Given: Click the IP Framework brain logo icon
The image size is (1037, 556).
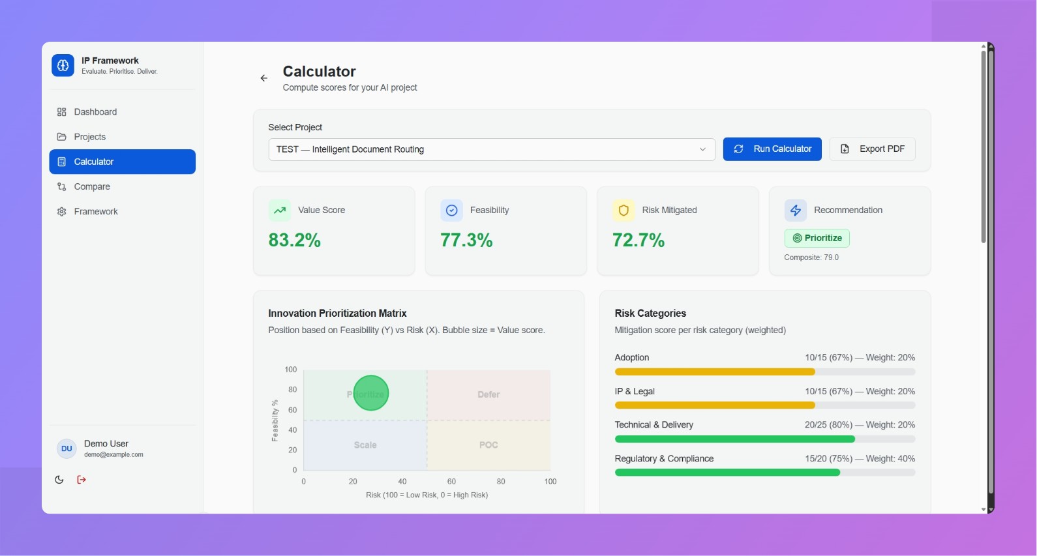Looking at the screenshot, I should tap(63, 65).
